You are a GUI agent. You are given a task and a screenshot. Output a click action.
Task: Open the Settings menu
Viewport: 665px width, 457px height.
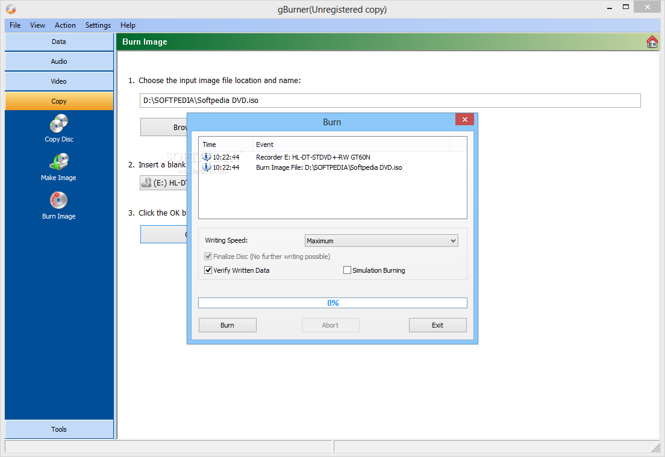pos(98,25)
